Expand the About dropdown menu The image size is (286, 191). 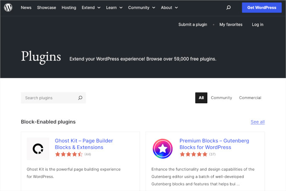169,8
